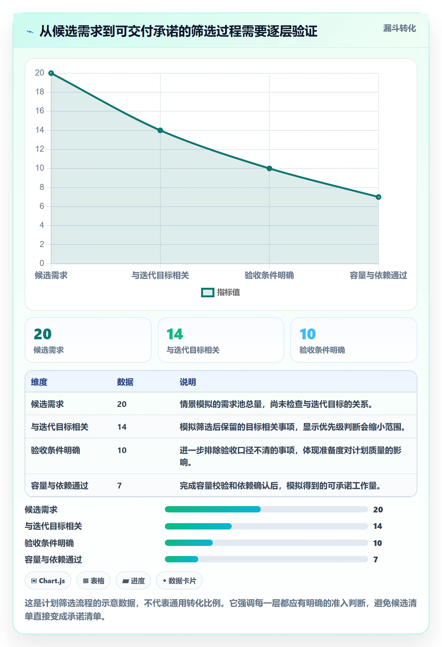Click the 指标值 legend label
The image size is (442, 647).
click(x=229, y=293)
